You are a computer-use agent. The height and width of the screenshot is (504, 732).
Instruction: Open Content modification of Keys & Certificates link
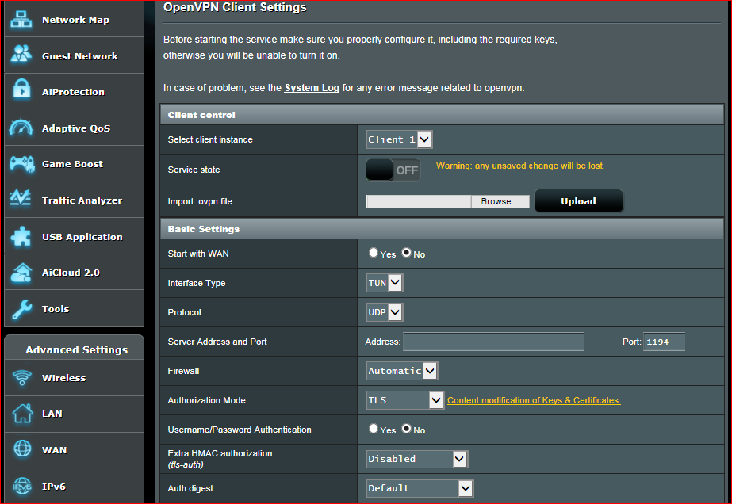pyautogui.click(x=534, y=400)
